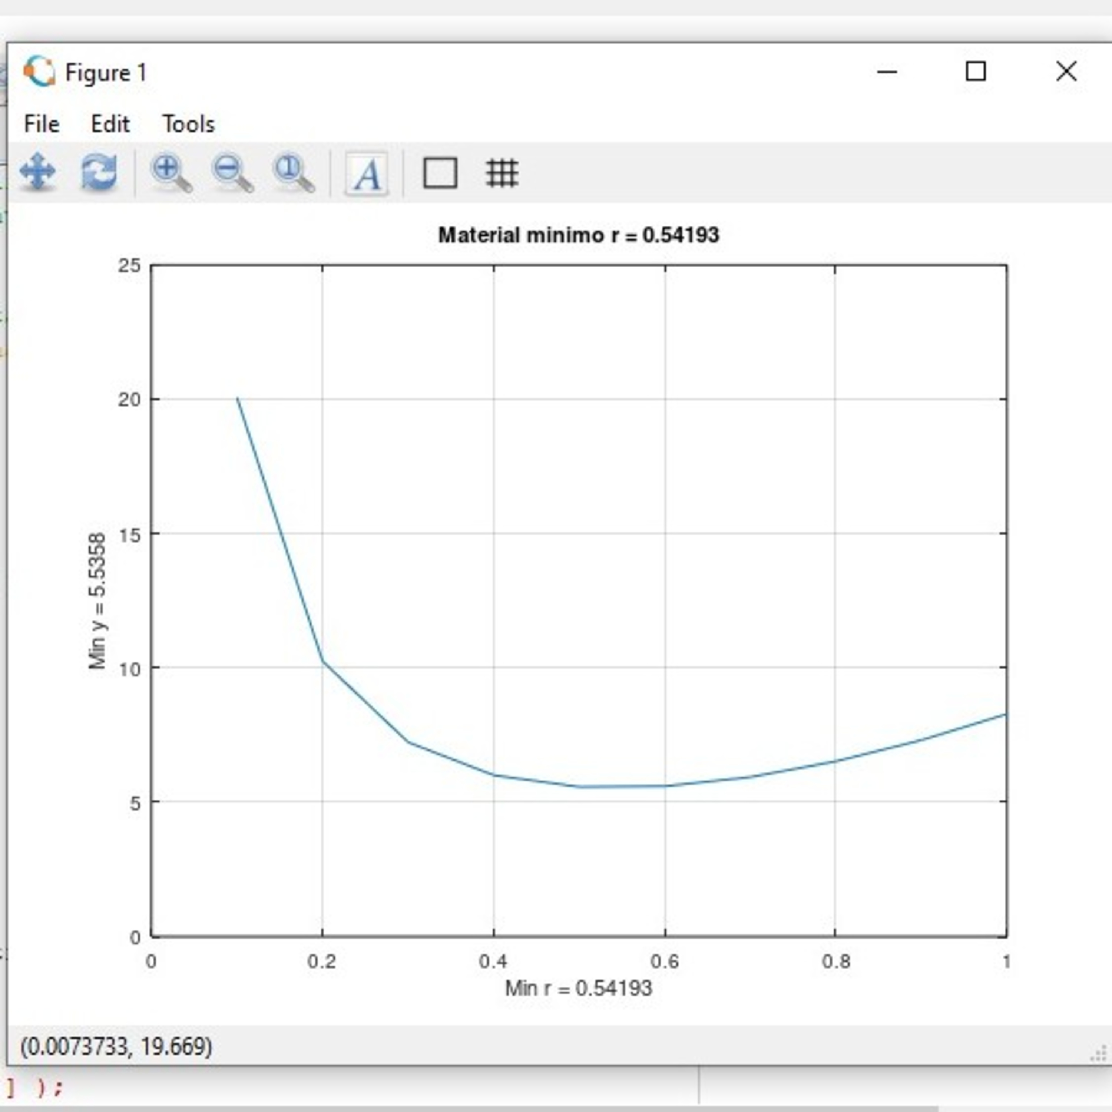
Task: Close the Figure 1 window
Action: [1066, 72]
